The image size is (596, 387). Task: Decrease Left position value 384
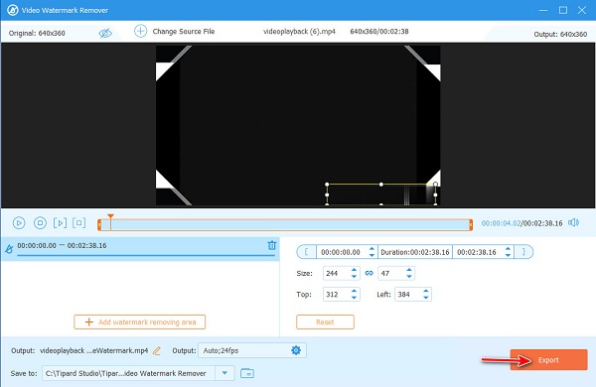pos(426,298)
